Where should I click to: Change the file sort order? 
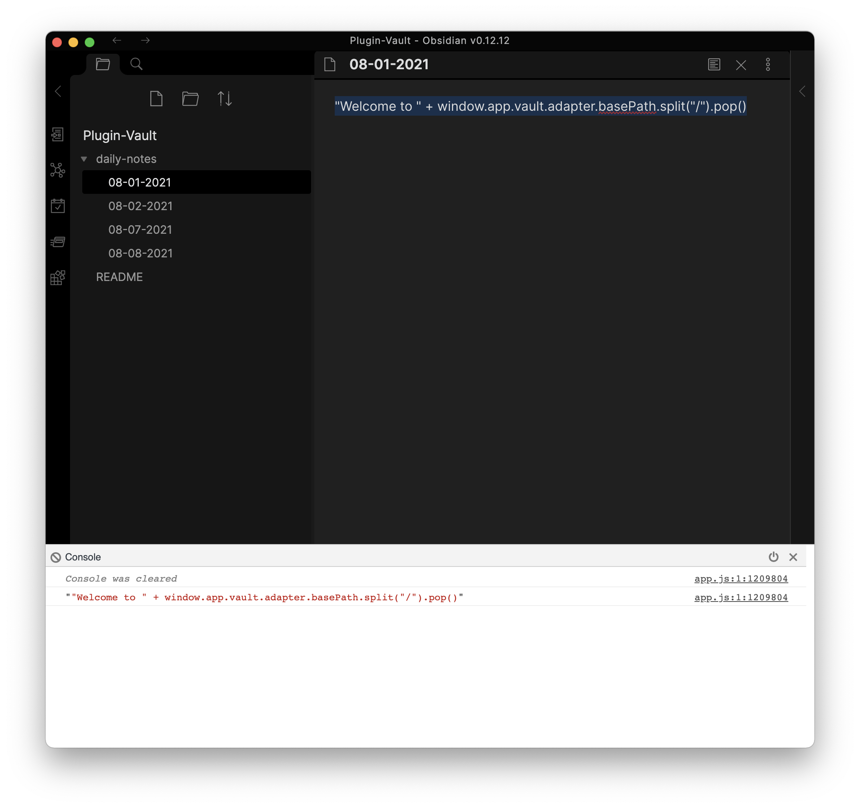[224, 99]
